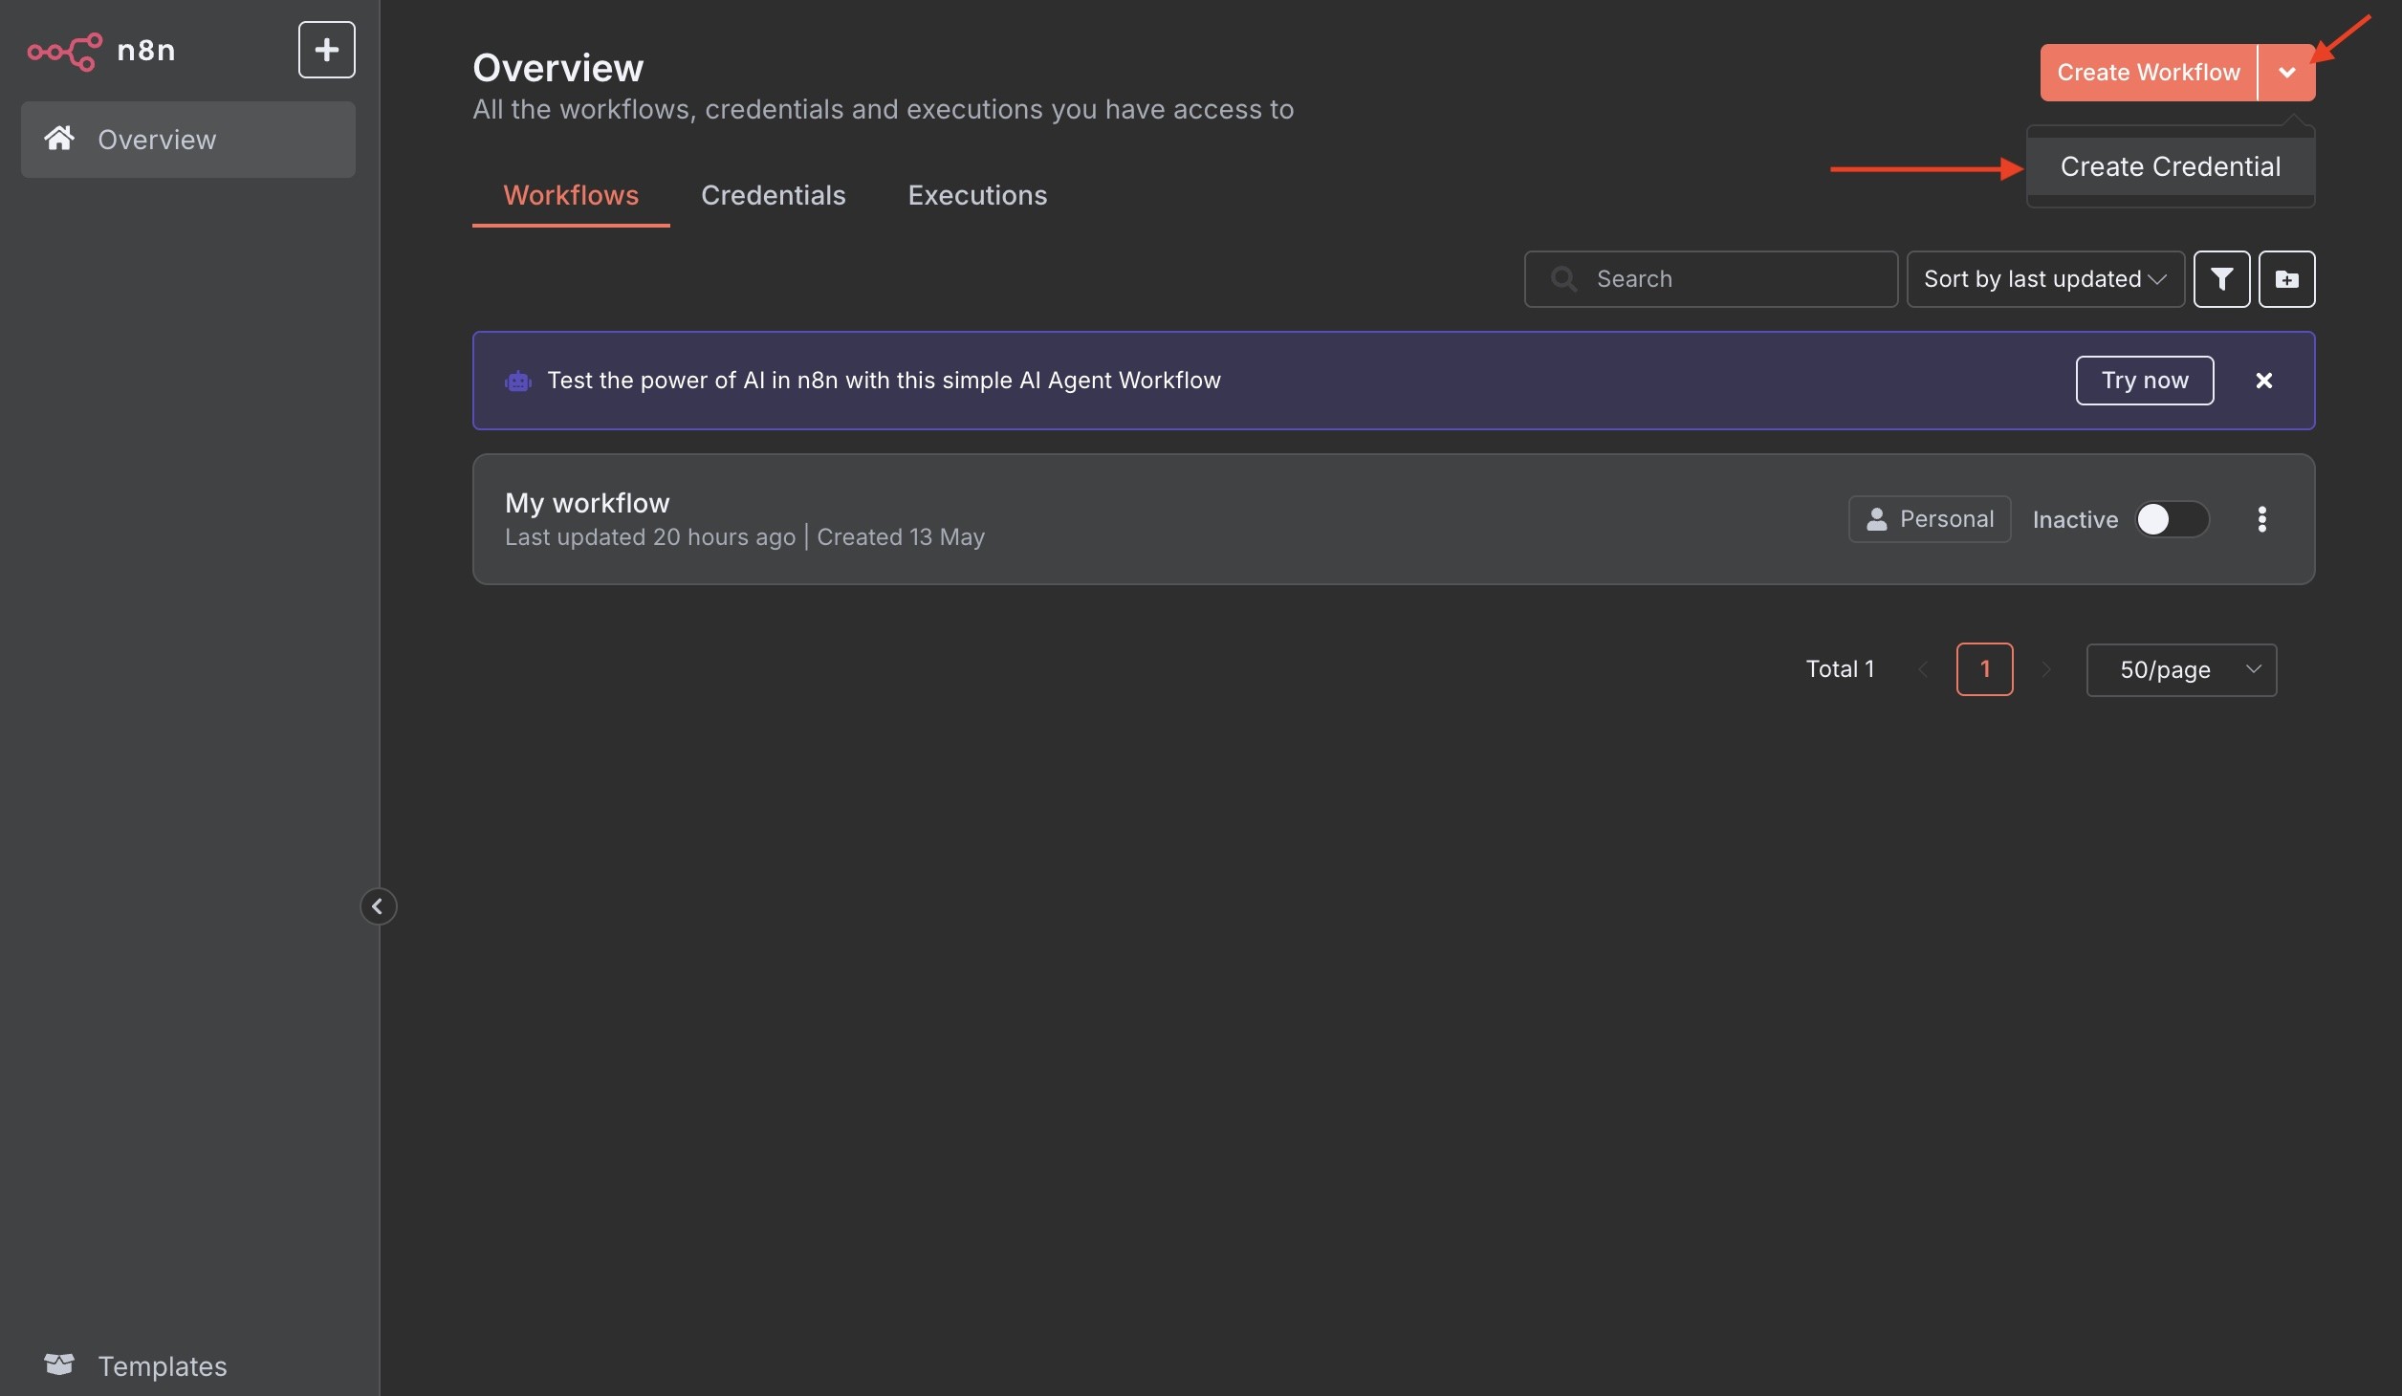Screen dimensions: 2402x1396
Task: Open the My workflow card
Action: click(x=1393, y=519)
